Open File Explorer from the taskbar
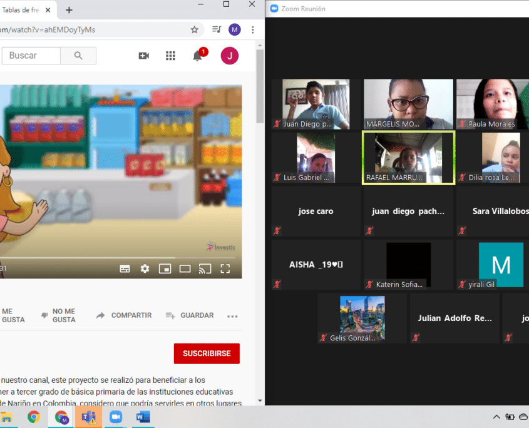Screen dimensions: 529x428 [7, 417]
